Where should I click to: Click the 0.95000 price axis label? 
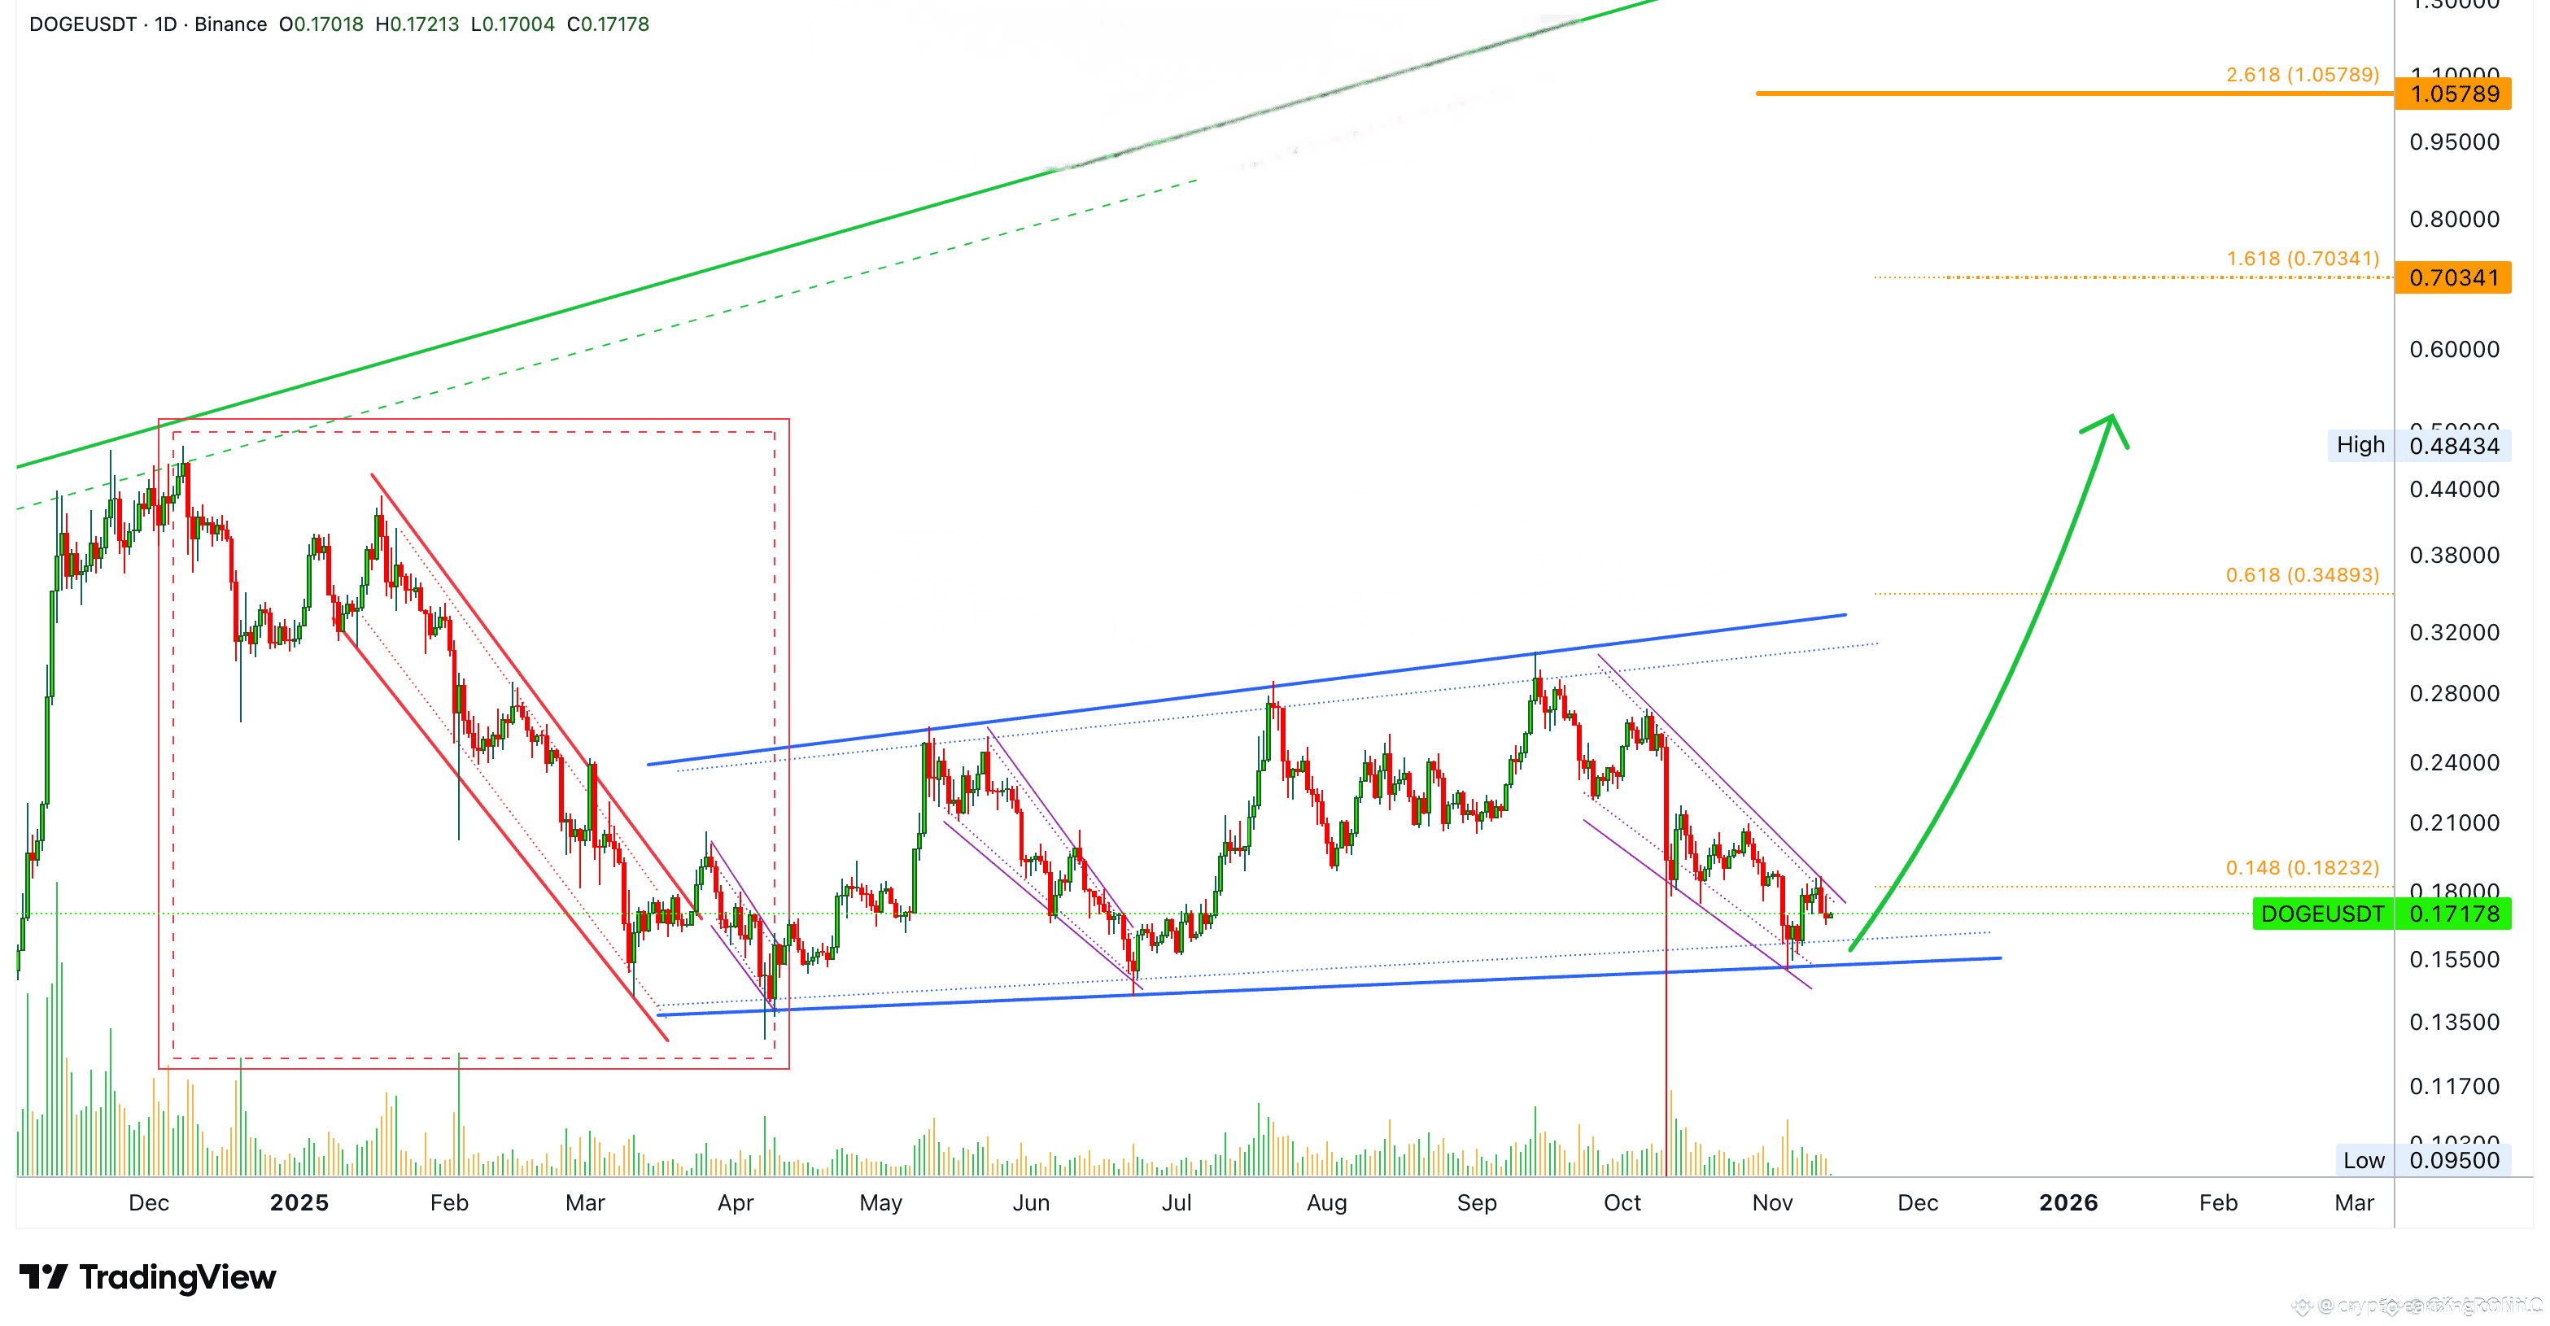[2454, 142]
